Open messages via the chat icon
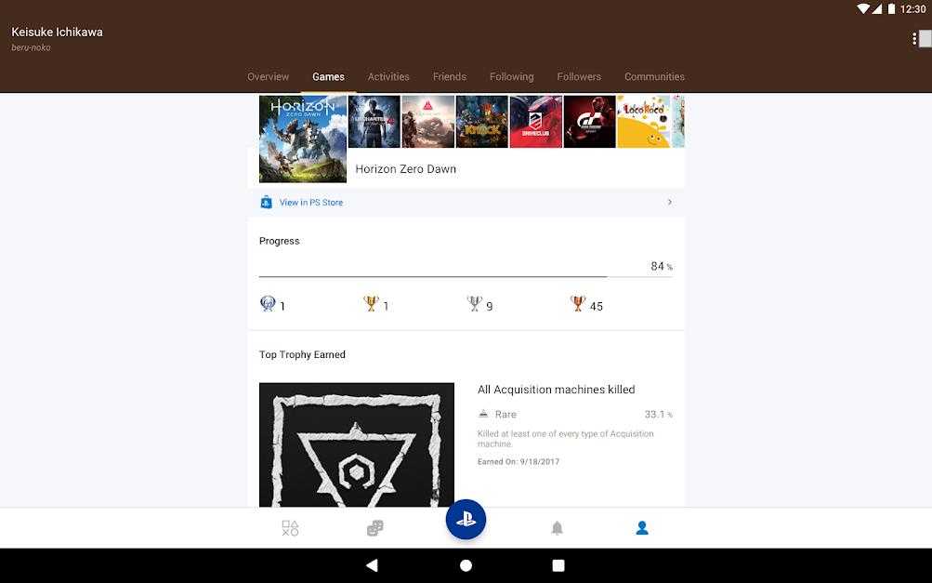 [374, 527]
